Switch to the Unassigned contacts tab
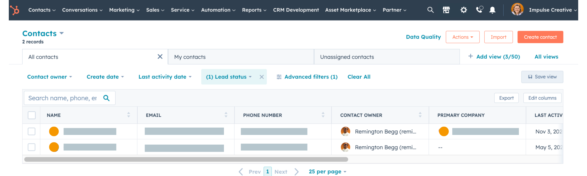Screen dimensions: 587x176 (x=386, y=57)
